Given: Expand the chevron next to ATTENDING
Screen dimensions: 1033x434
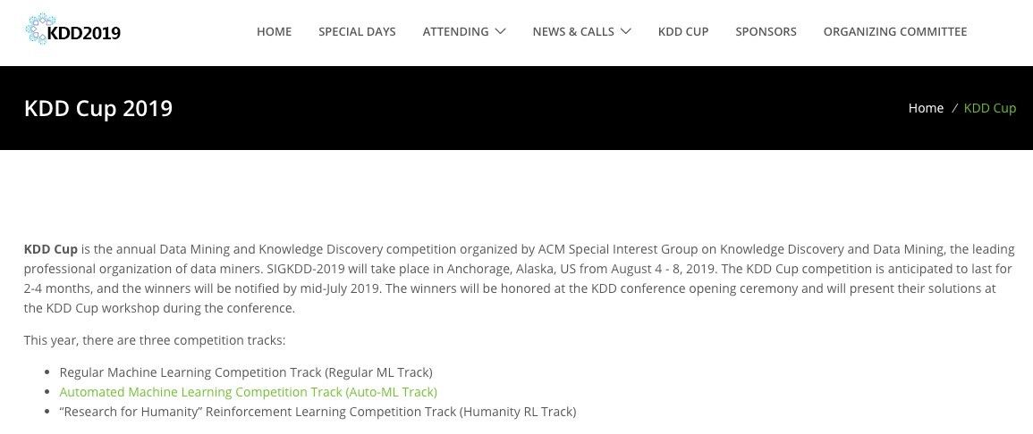Looking at the screenshot, I should [500, 31].
